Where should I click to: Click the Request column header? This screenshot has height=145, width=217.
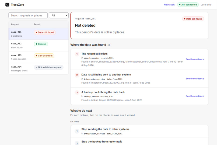(x=15, y=24)
